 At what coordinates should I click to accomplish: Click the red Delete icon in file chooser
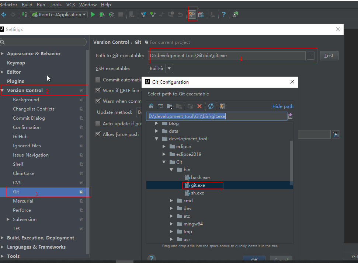pos(199,106)
